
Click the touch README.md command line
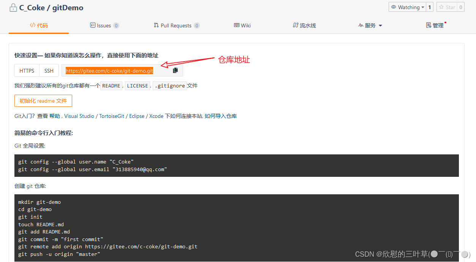[x=41, y=224]
